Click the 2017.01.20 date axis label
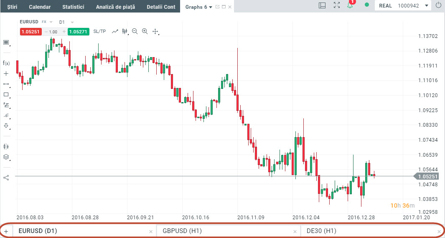The image size is (445, 238). [x=416, y=218]
